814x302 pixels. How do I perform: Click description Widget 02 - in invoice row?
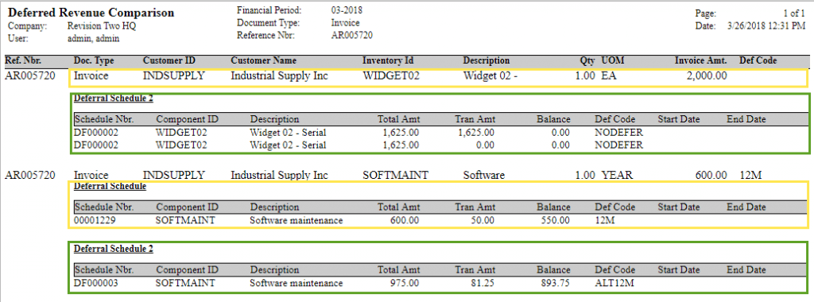click(490, 76)
